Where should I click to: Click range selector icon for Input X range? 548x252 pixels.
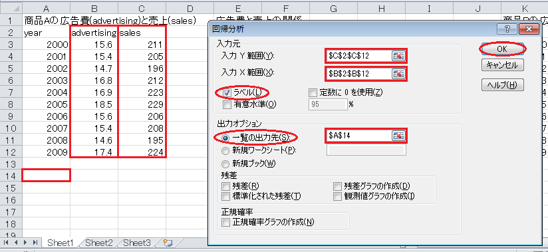point(398,73)
